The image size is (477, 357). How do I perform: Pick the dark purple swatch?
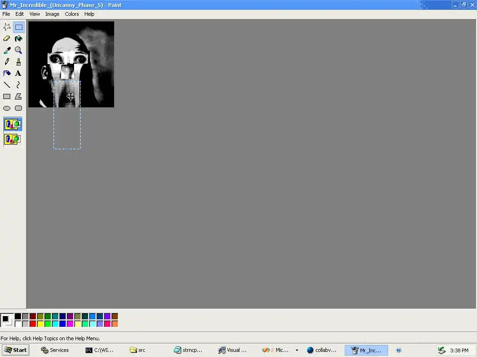point(70,317)
